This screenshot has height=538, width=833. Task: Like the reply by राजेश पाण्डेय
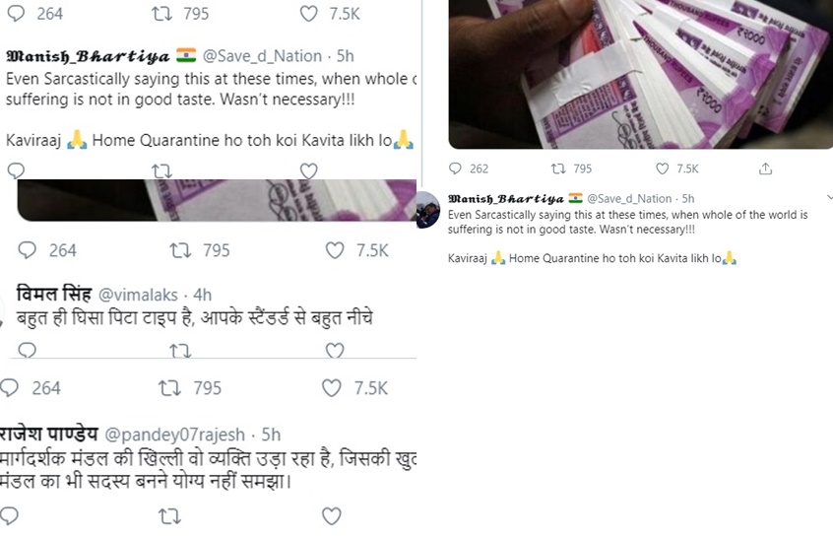333,515
